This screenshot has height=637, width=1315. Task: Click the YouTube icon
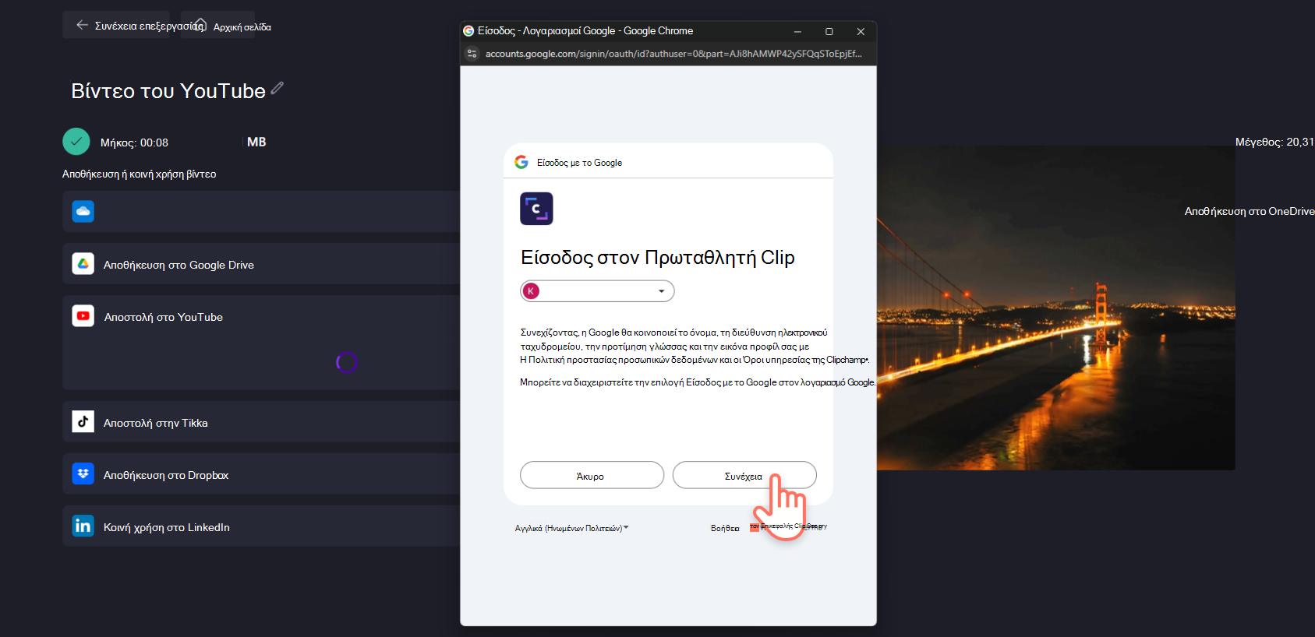[83, 315]
